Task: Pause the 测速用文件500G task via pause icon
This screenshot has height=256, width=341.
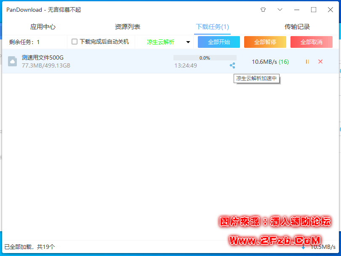Action: point(306,61)
